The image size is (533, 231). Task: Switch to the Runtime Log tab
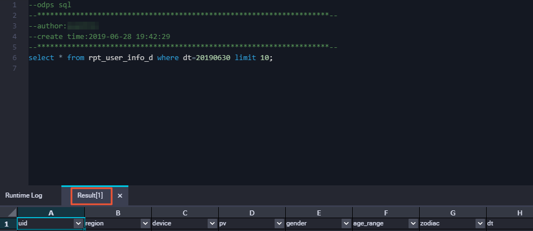click(x=24, y=196)
